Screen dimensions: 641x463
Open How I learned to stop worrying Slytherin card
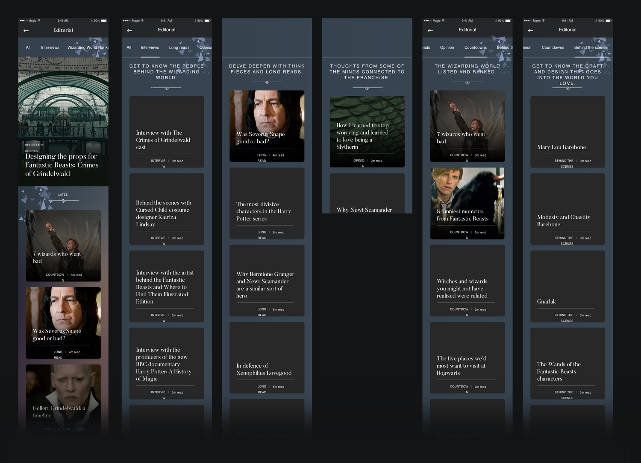[x=367, y=132]
